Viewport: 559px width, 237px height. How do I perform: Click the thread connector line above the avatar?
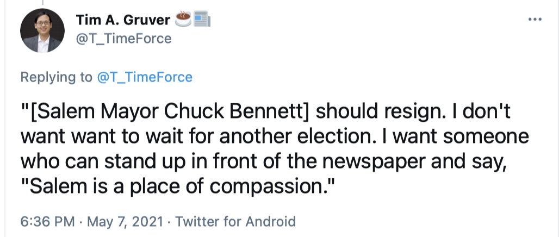coord(42,3)
